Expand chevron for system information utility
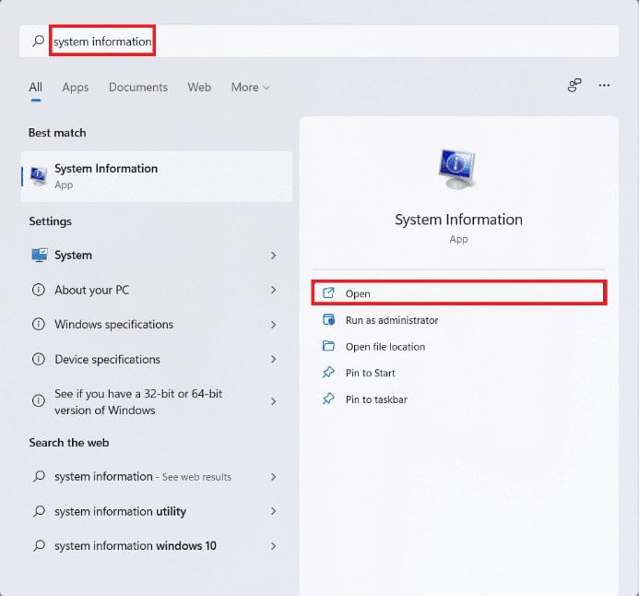 274,511
